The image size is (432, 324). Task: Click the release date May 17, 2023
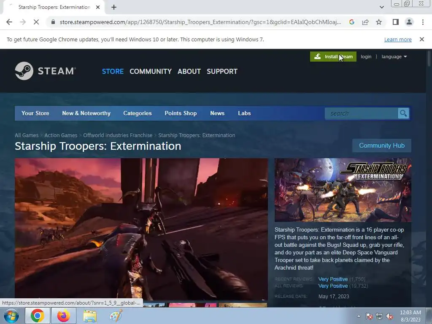[334, 297]
